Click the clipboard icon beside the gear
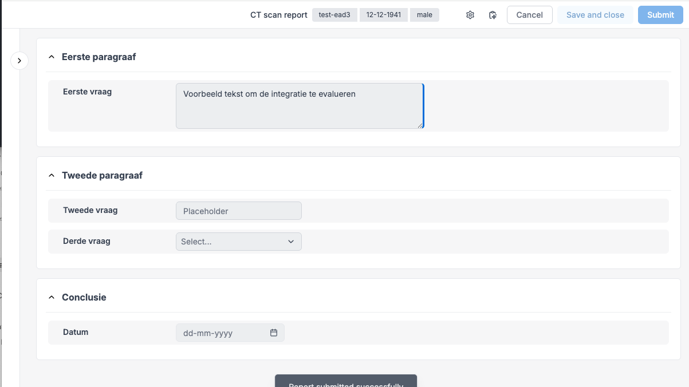Screen dimensions: 689x387 [493, 15]
